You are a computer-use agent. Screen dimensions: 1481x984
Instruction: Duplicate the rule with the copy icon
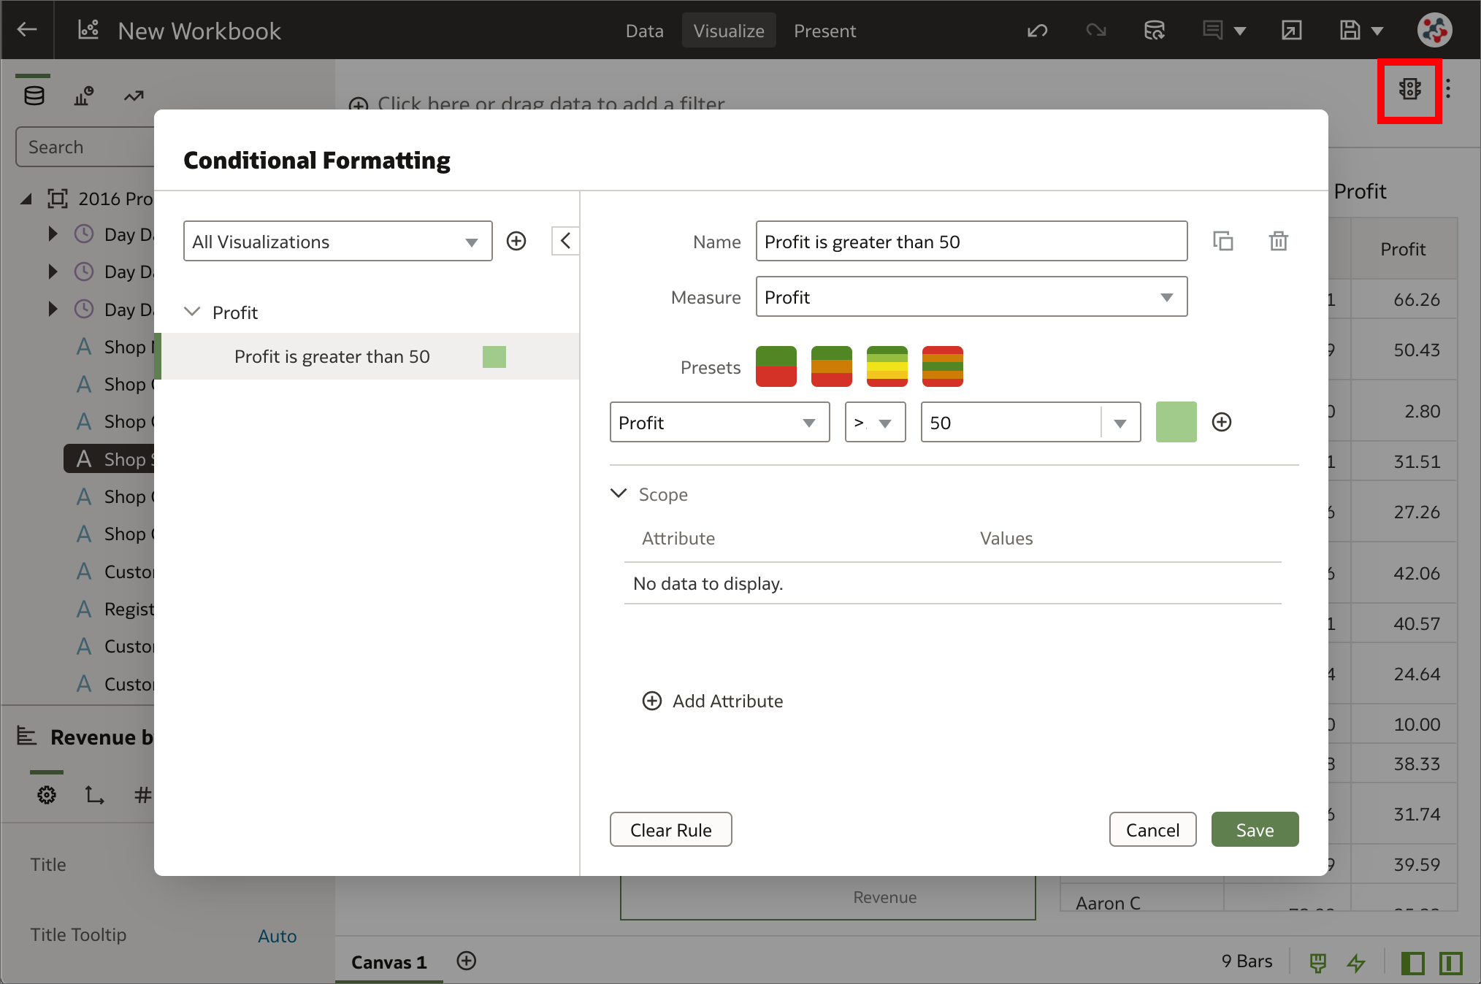point(1223,241)
